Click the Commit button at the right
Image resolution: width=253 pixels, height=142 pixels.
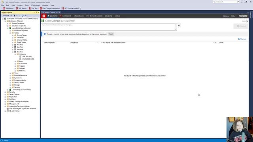pyautogui.click(x=241, y=26)
